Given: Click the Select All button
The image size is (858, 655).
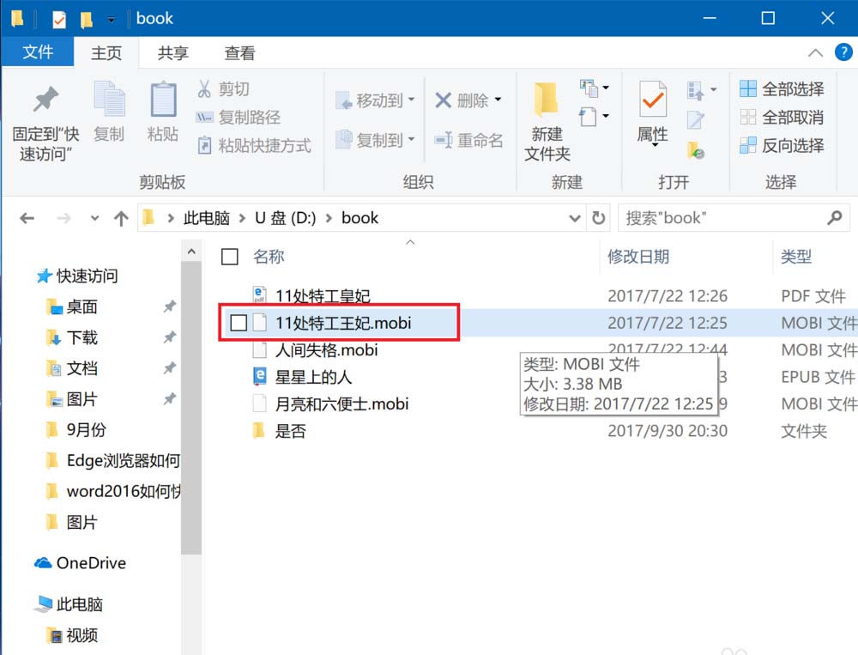Looking at the screenshot, I should tap(782, 89).
